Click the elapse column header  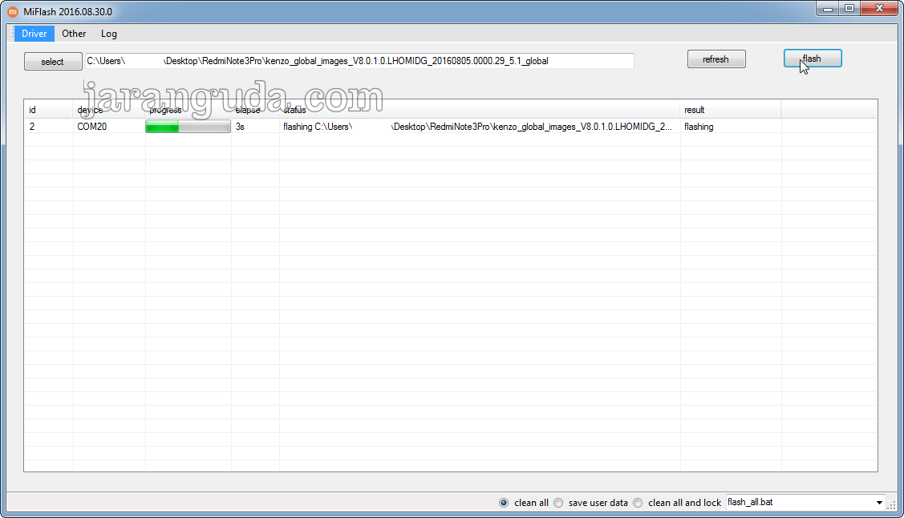click(255, 110)
